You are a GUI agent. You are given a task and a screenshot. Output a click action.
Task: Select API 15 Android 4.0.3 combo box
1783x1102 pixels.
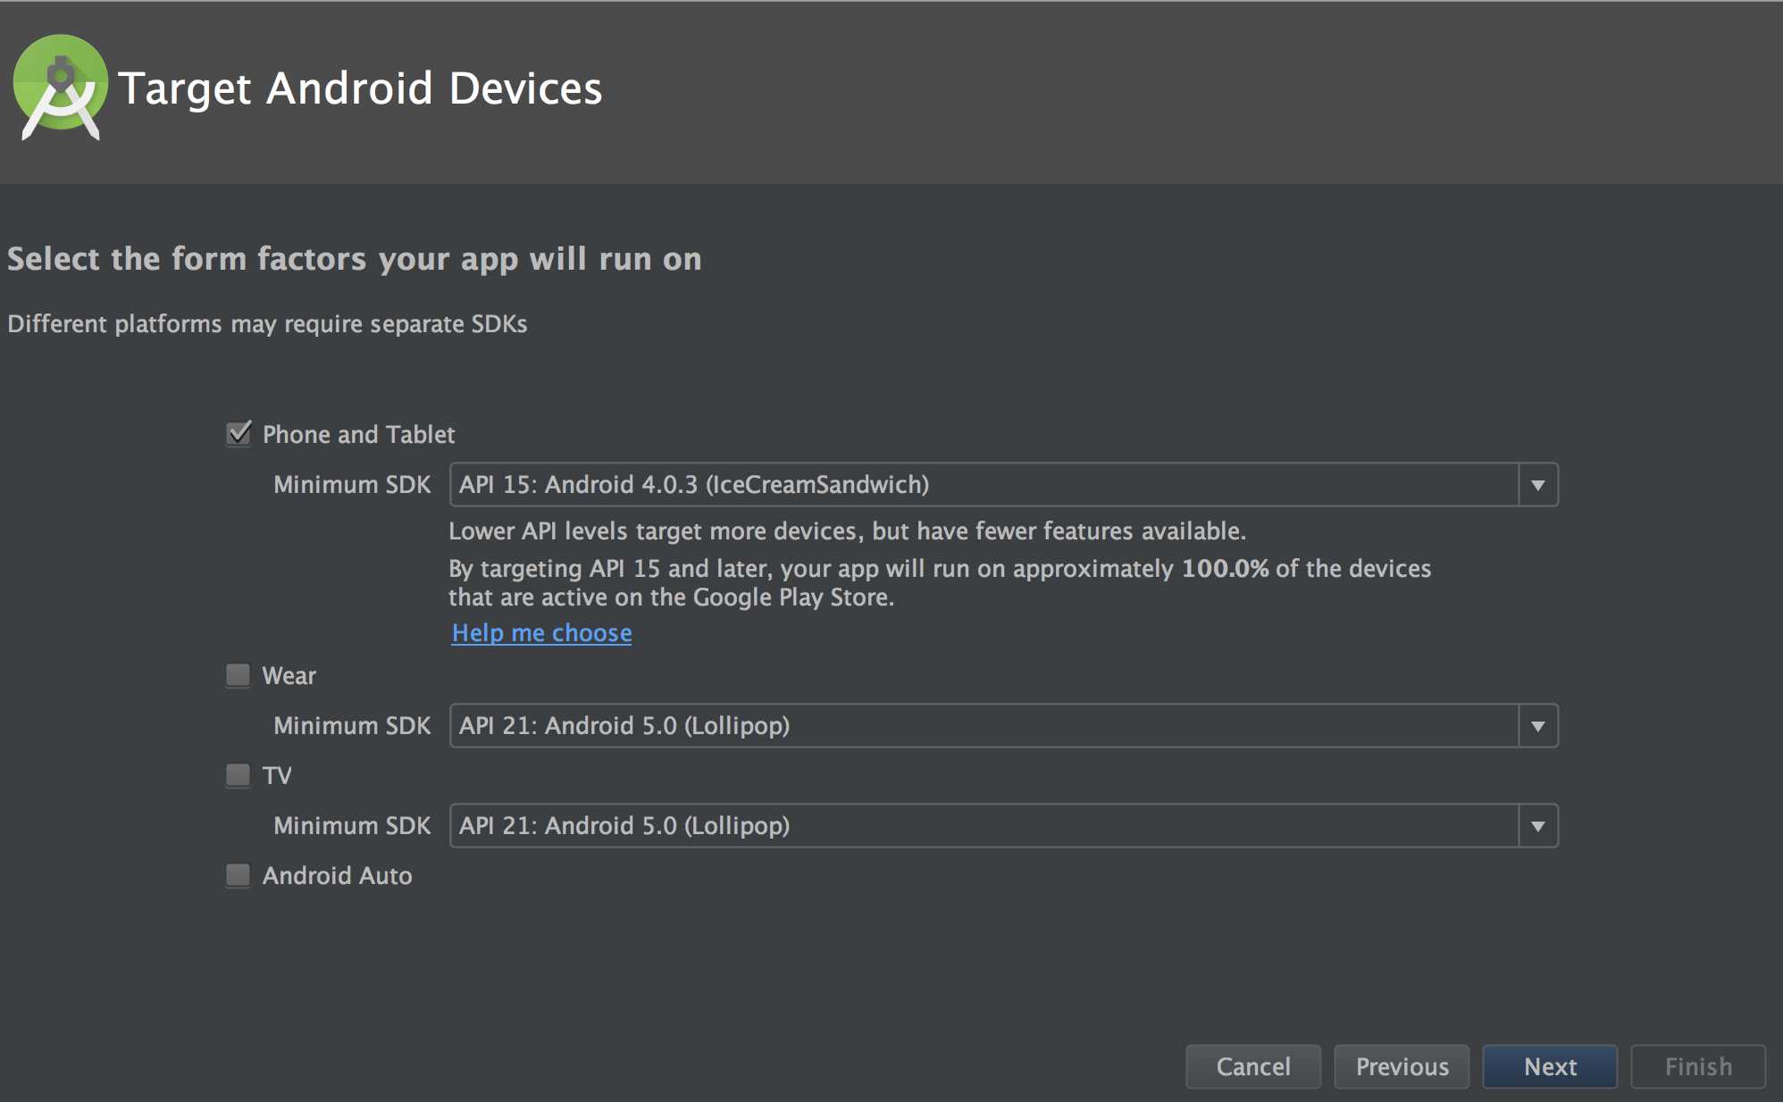(x=1004, y=485)
